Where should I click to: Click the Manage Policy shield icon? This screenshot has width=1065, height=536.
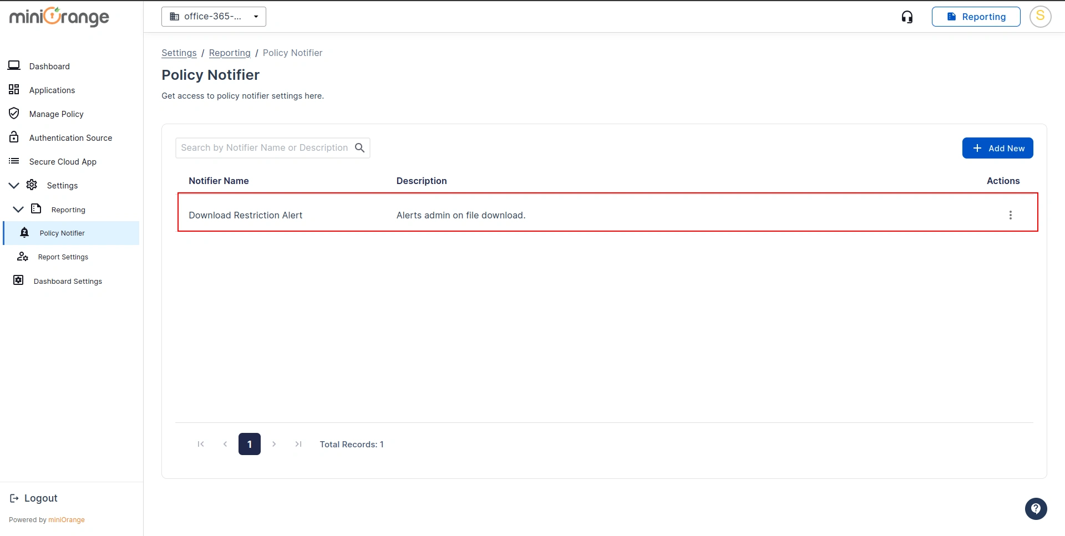tap(14, 113)
